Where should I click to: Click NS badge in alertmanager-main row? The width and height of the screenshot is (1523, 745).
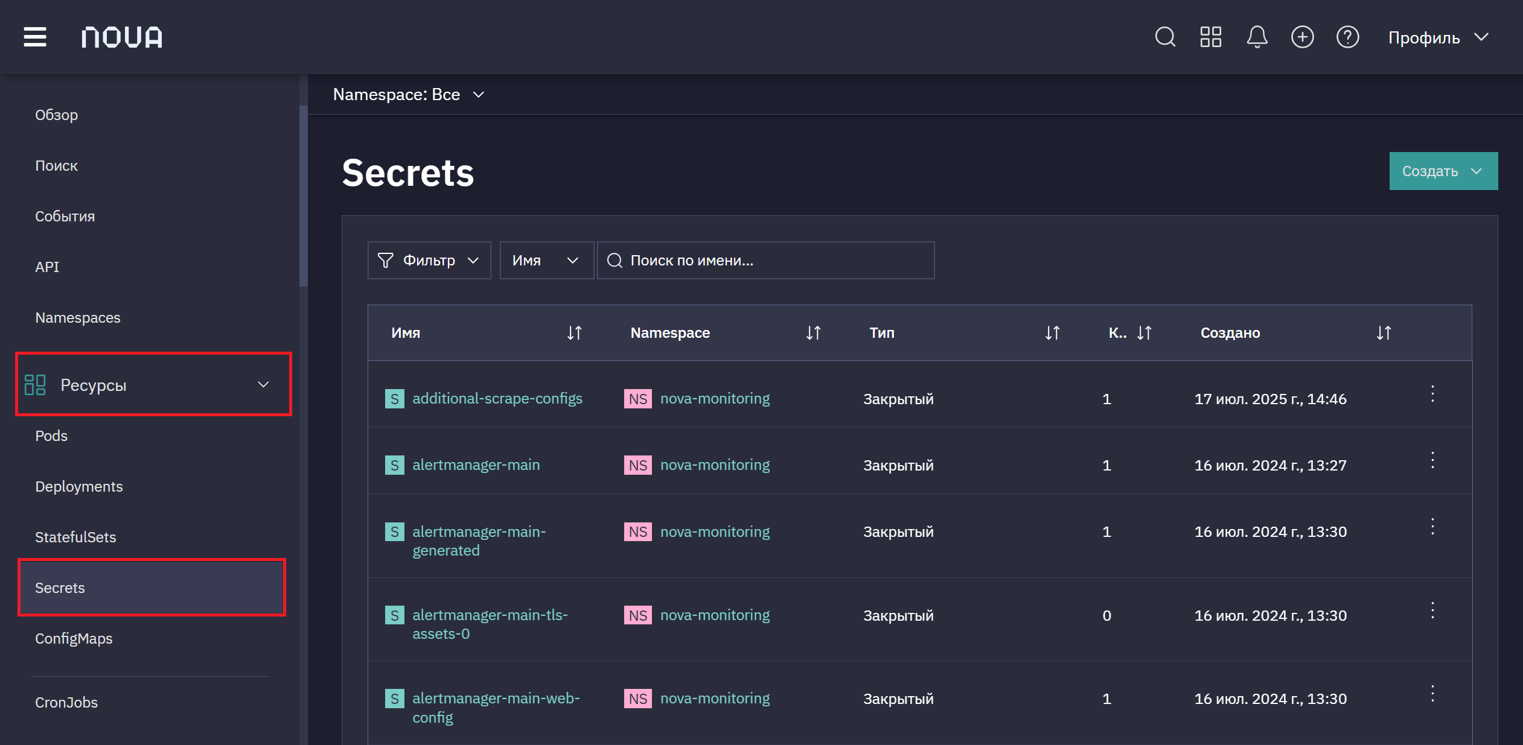click(638, 465)
